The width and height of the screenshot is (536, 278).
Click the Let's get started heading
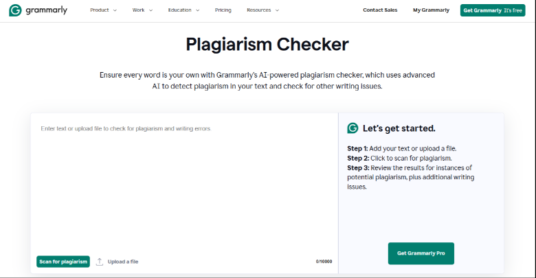tap(399, 128)
